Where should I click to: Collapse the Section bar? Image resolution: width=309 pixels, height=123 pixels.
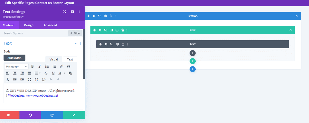[297, 16]
